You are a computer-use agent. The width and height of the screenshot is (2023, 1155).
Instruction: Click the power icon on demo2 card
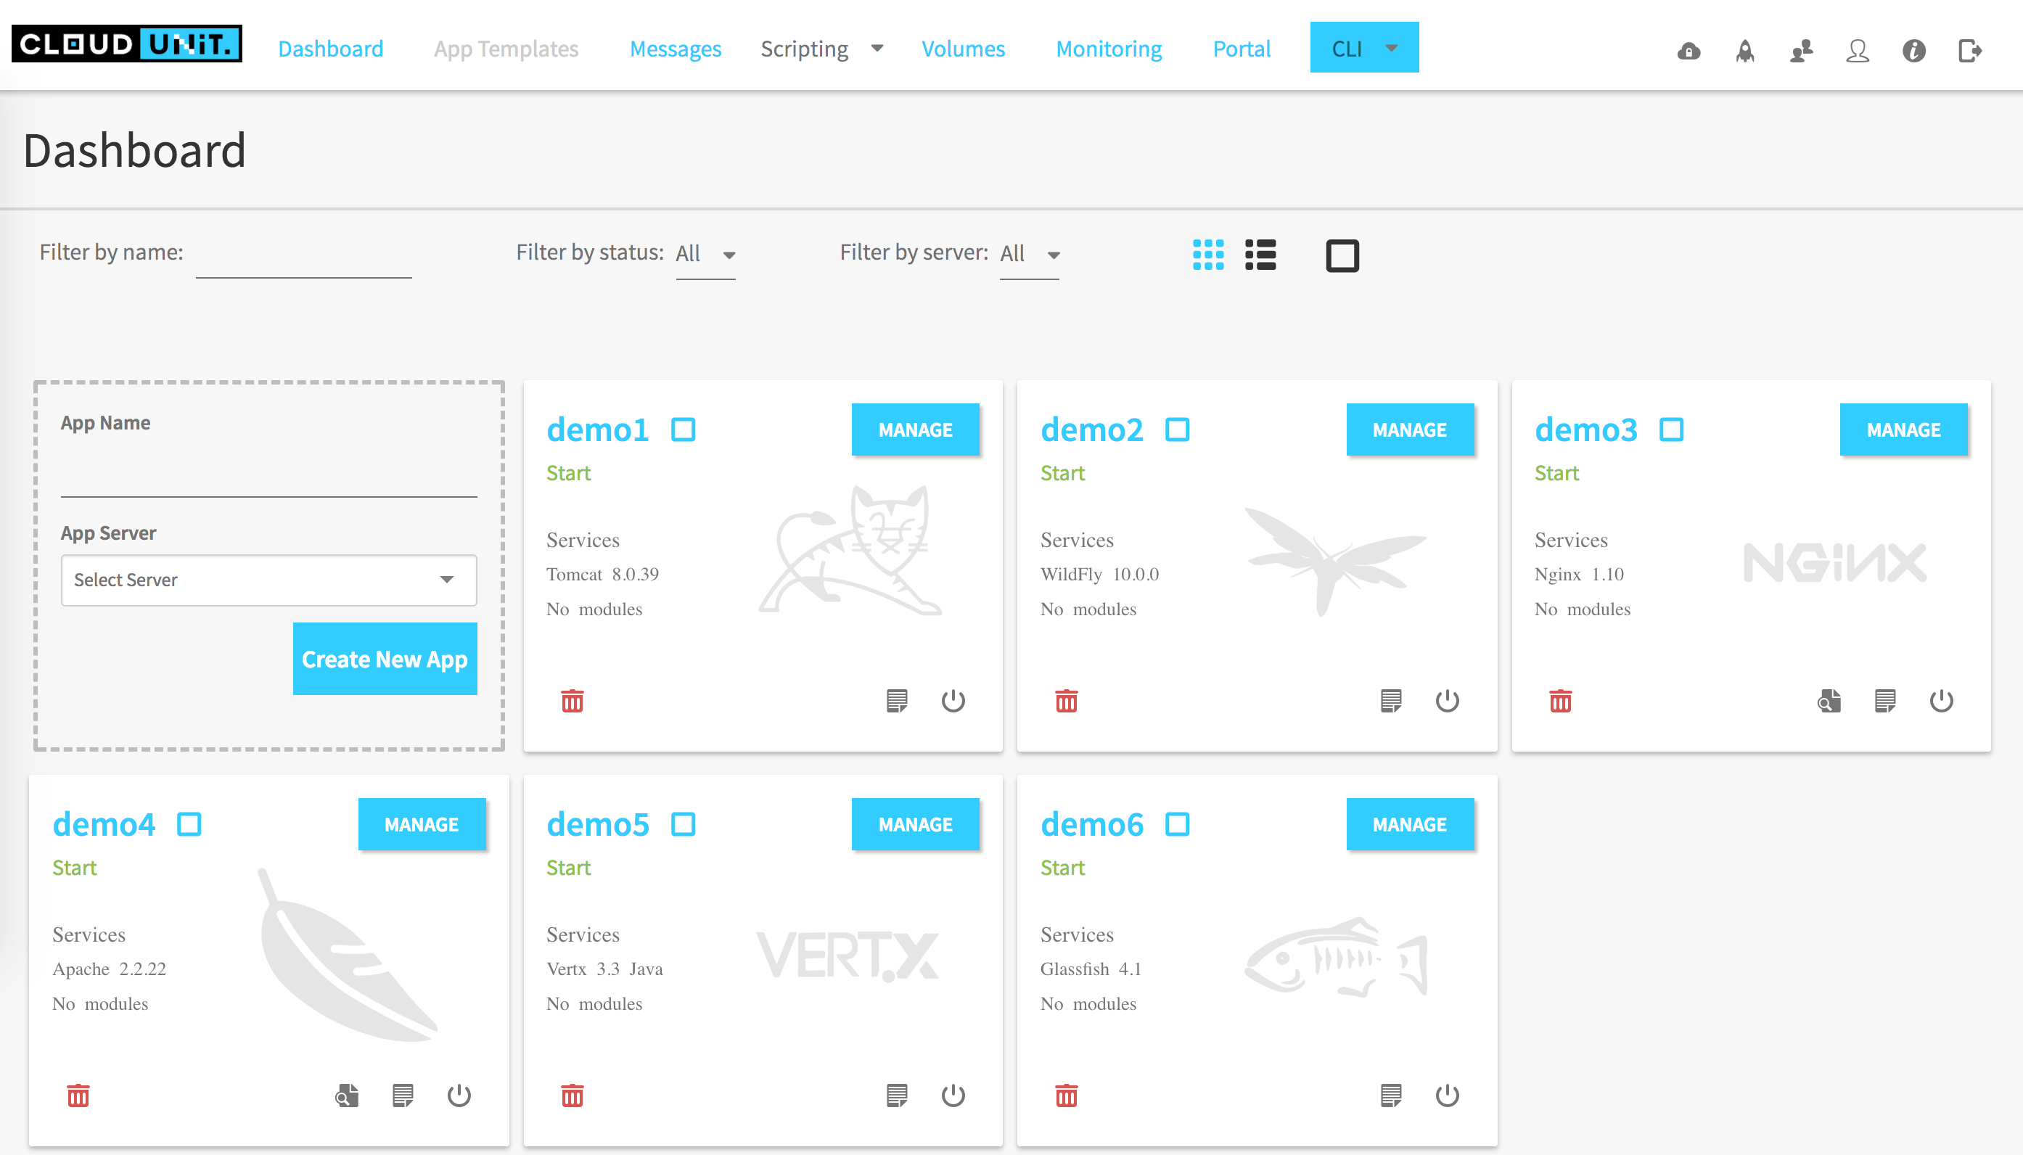pyautogui.click(x=1446, y=702)
